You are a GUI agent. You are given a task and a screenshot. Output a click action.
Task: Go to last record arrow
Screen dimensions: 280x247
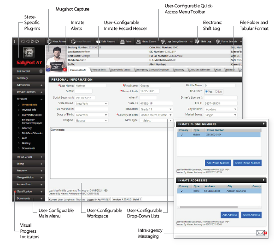click(37, 41)
